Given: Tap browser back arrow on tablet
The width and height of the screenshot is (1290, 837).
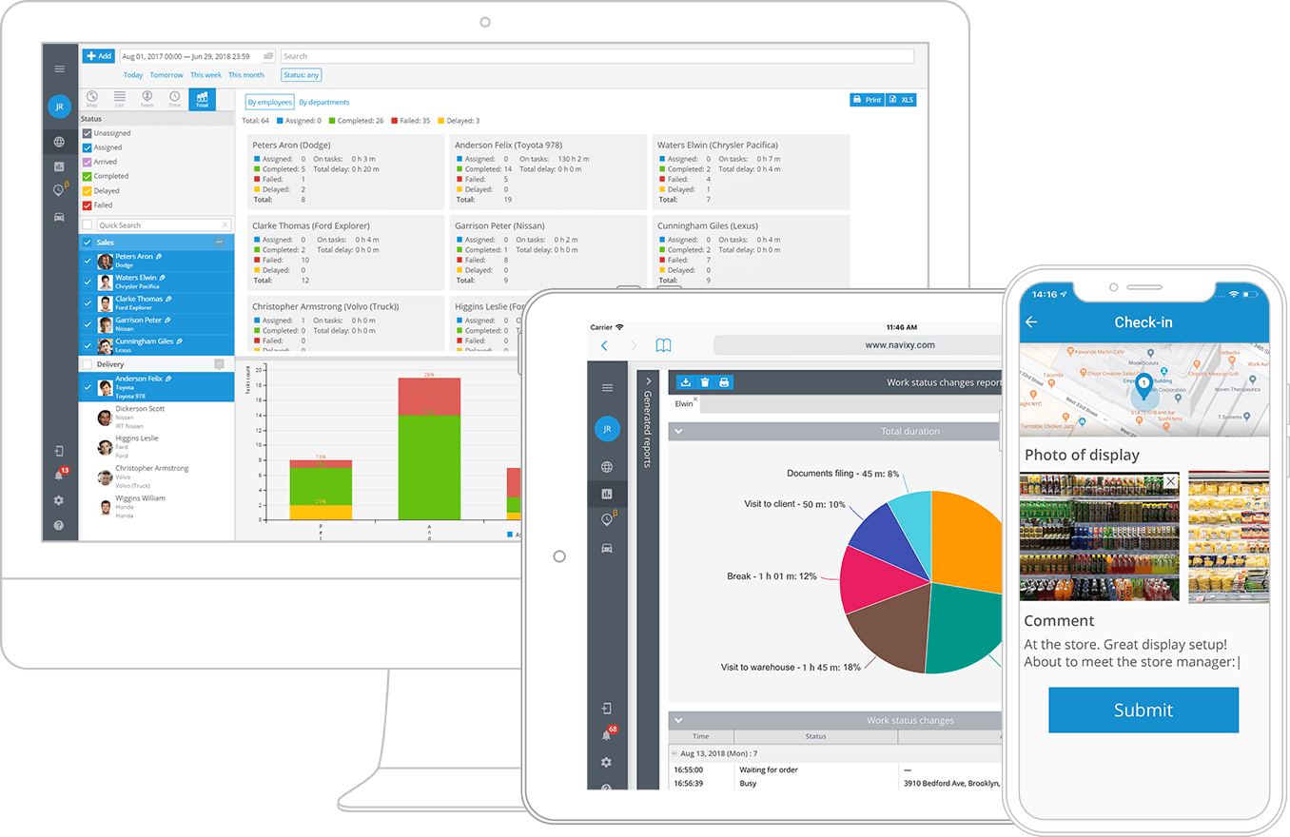Looking at the screenshot, I should tap(604, 346).
